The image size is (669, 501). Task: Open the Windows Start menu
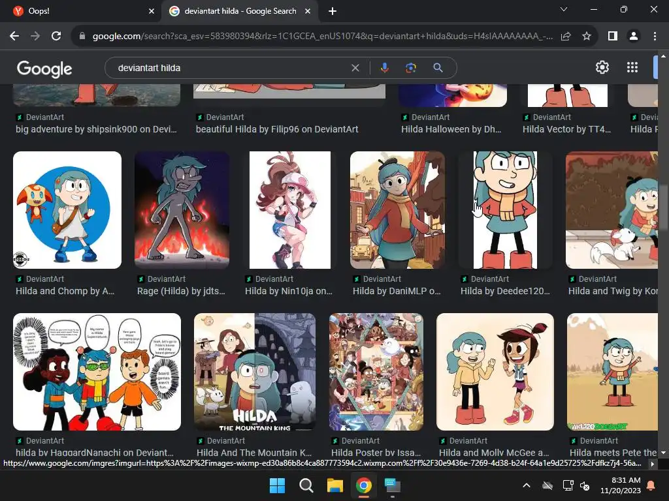[x=277, y=485]
